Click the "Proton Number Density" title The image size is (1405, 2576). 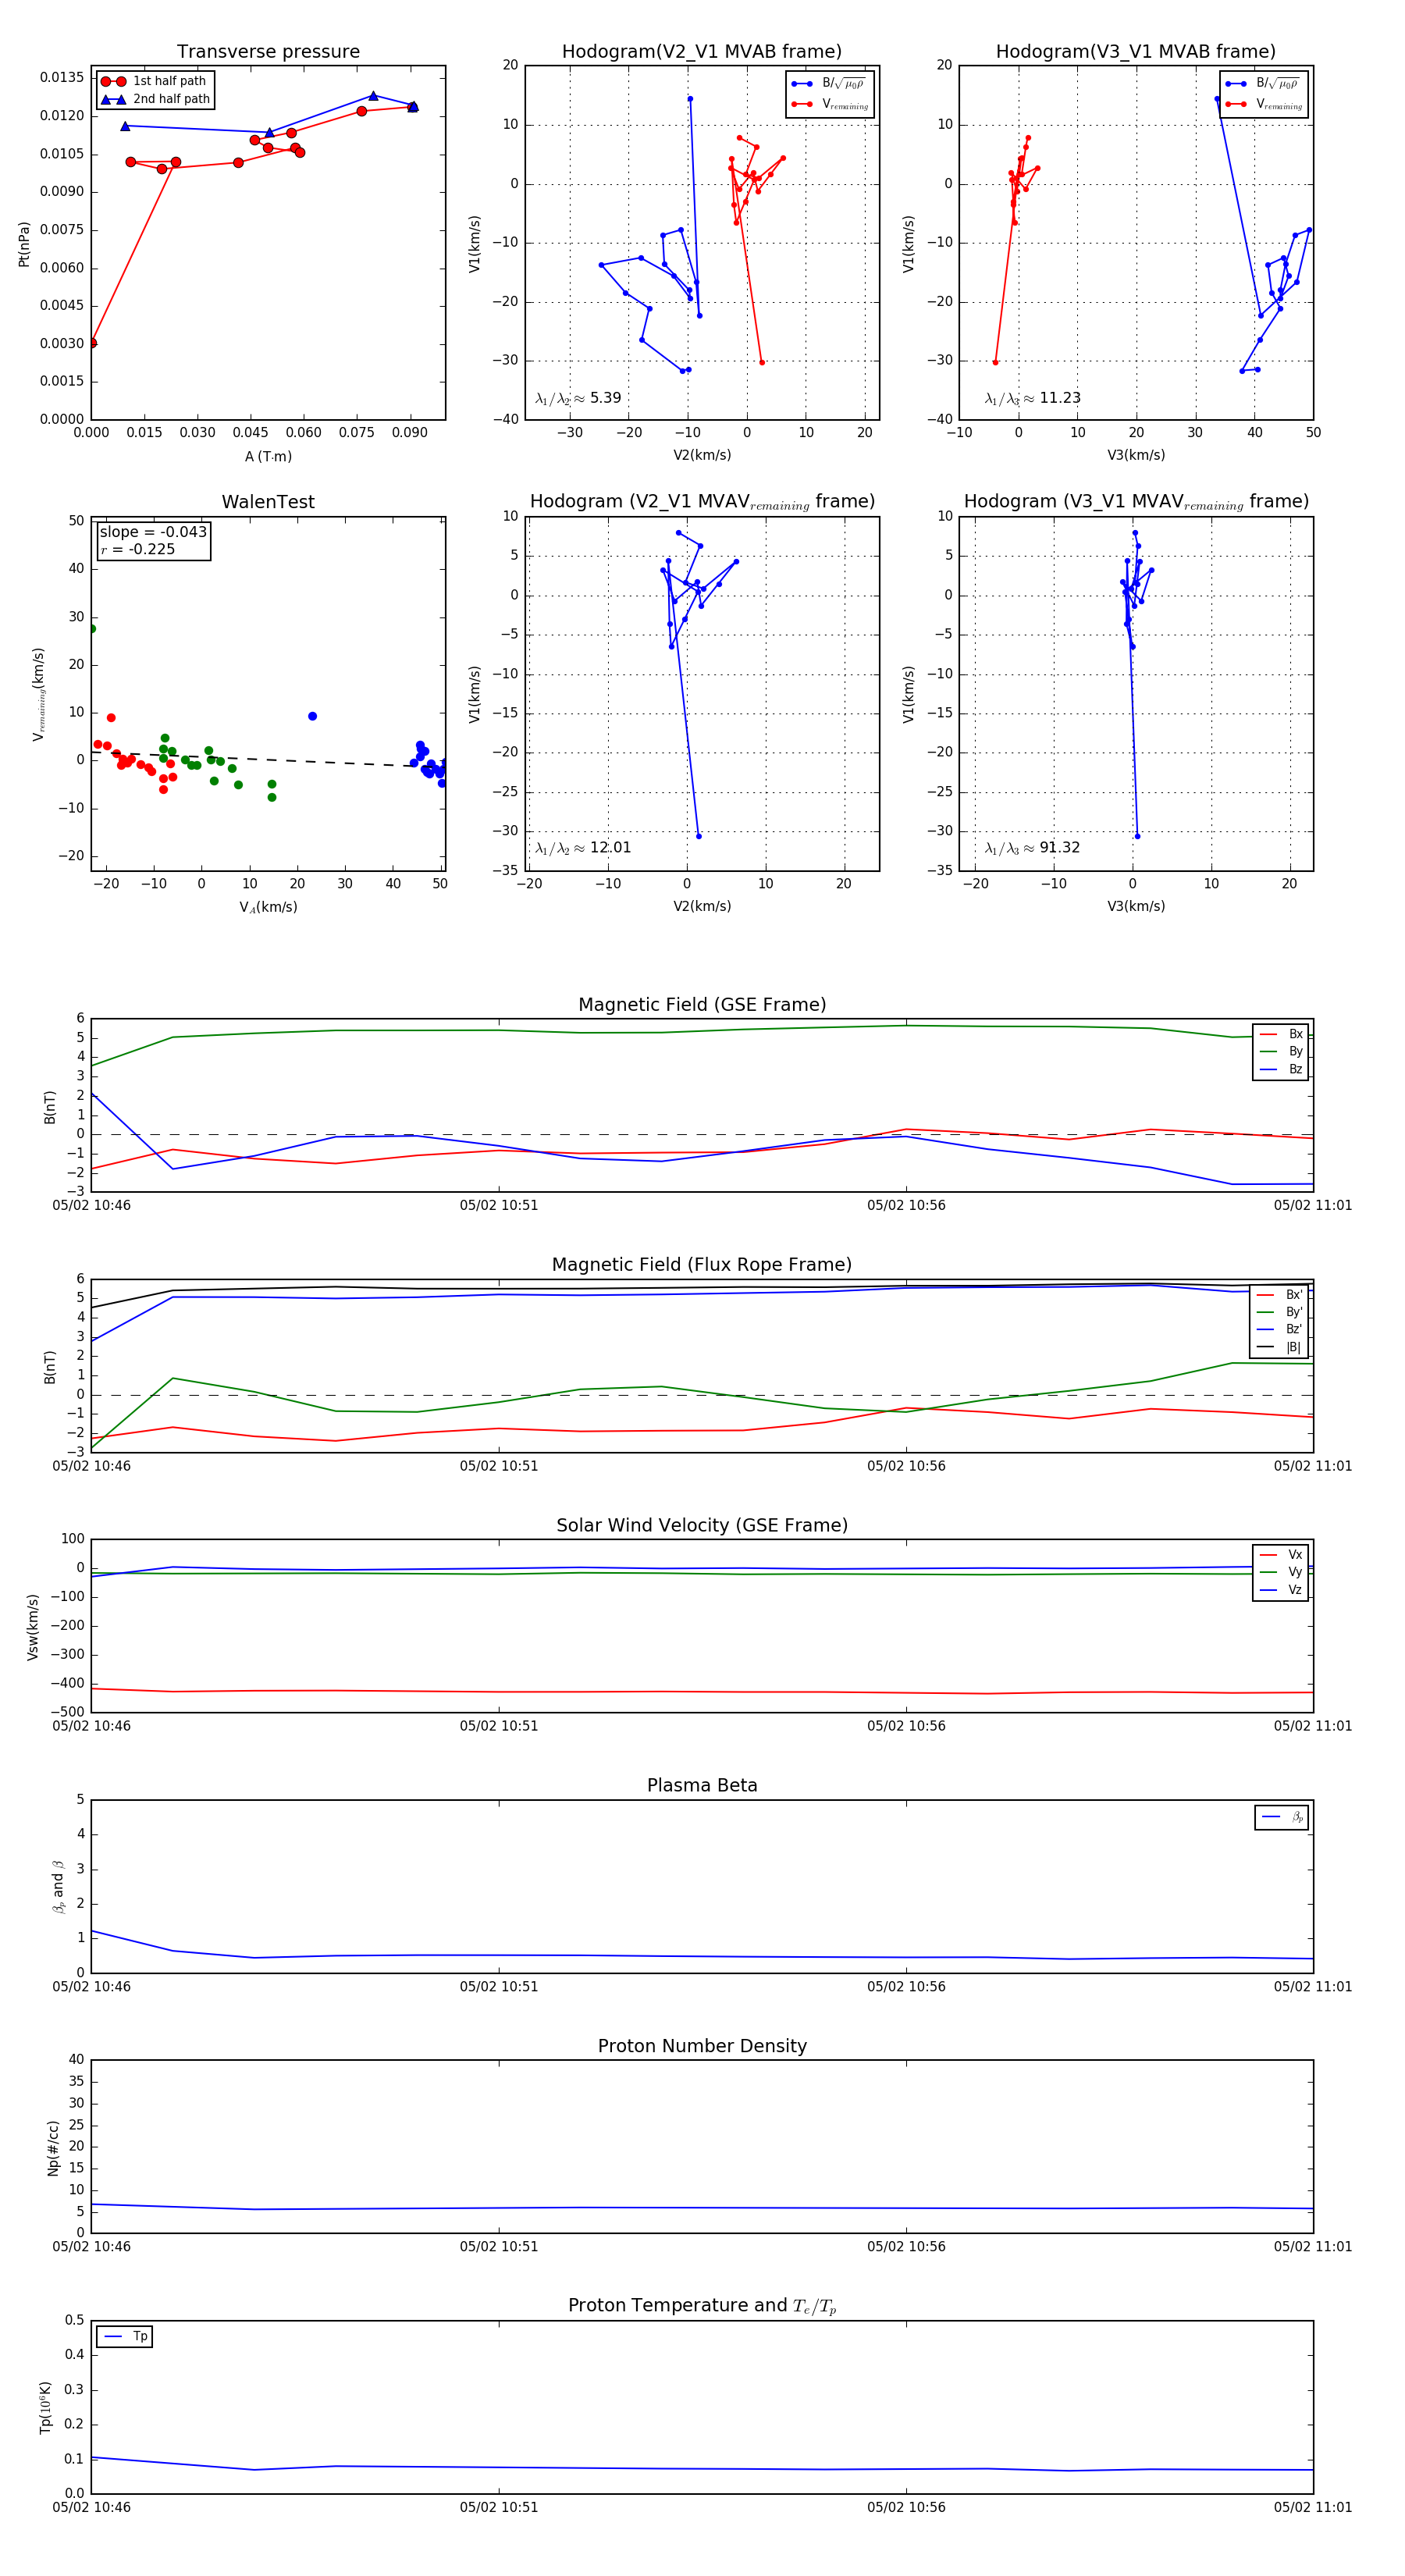click(x=702, y=2046)
